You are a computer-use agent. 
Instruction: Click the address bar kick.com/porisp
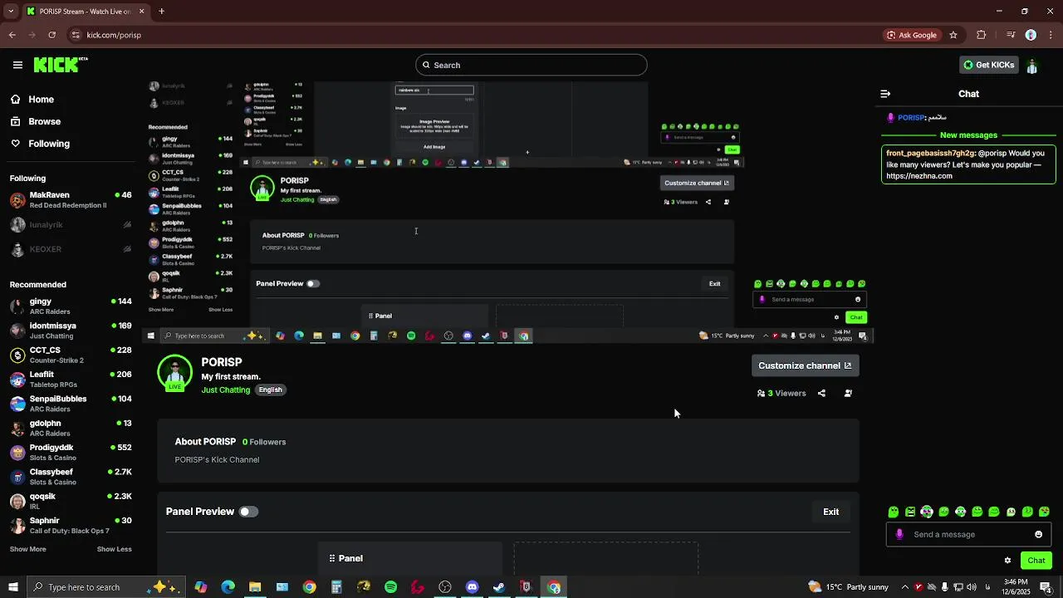tap(114, 35)
